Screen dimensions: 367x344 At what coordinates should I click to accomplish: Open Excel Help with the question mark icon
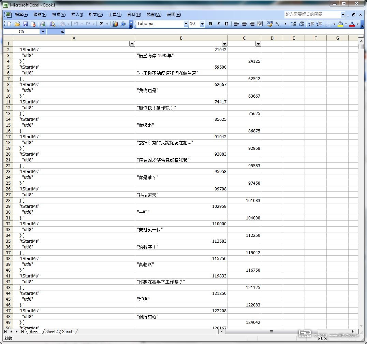pyautogui.click(x=123, y=24)
